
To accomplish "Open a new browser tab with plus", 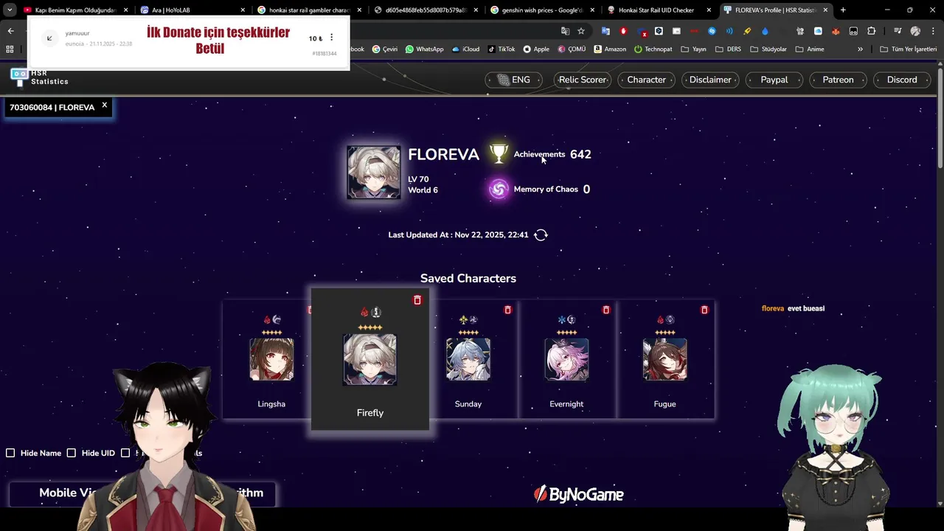I will [843, 10].
